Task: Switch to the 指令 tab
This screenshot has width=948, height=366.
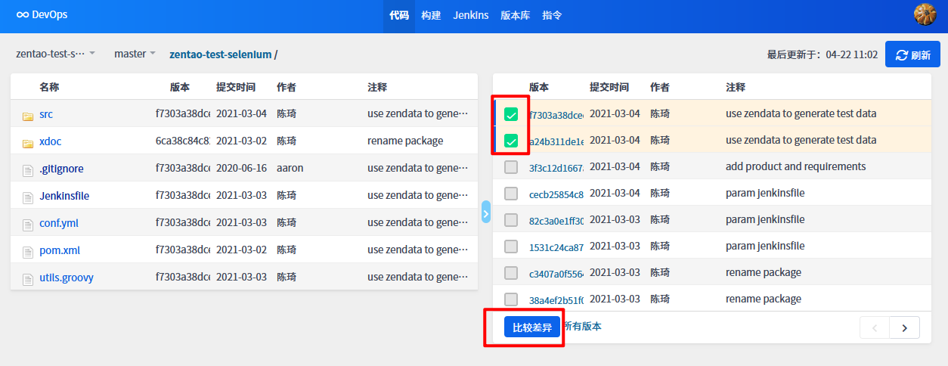Action: click(552, 15)
